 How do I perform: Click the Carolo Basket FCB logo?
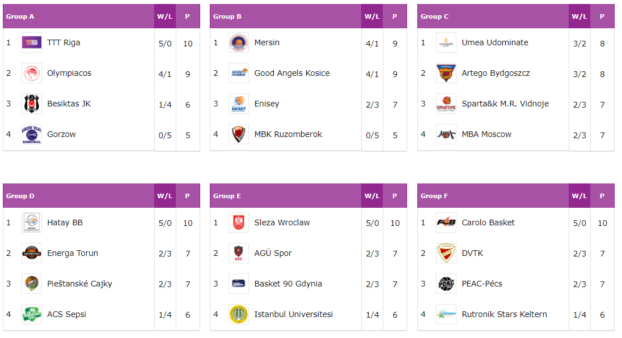pos(446,223)
